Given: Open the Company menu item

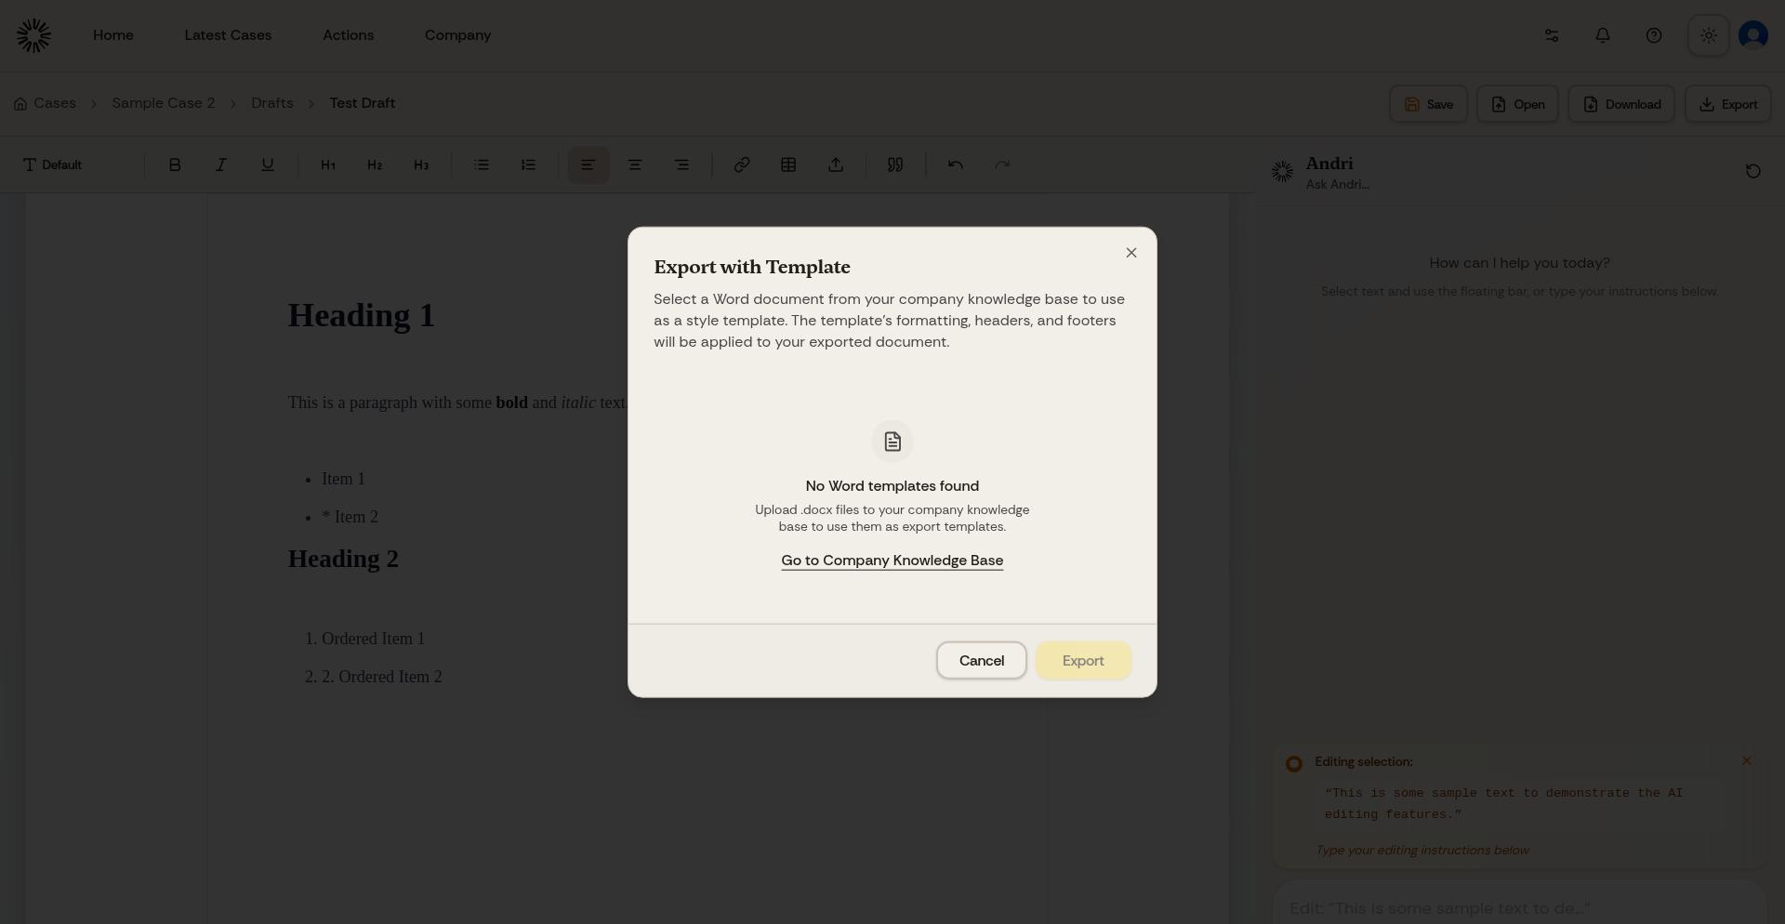Looking at the screenshot, I should click(457, 35).
